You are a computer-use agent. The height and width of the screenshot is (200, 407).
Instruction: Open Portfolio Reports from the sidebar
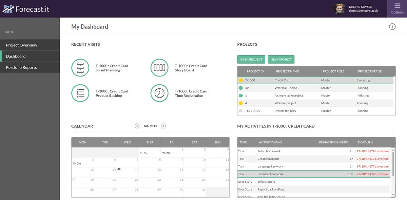(x=21, y=67)
